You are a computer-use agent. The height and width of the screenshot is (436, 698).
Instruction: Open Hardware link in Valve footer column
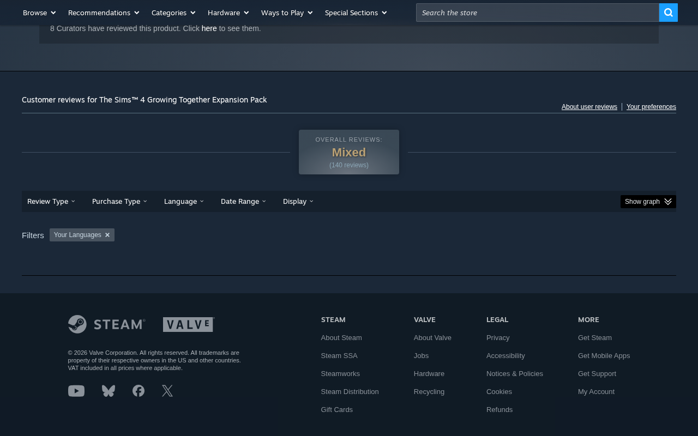pos(429,374)
